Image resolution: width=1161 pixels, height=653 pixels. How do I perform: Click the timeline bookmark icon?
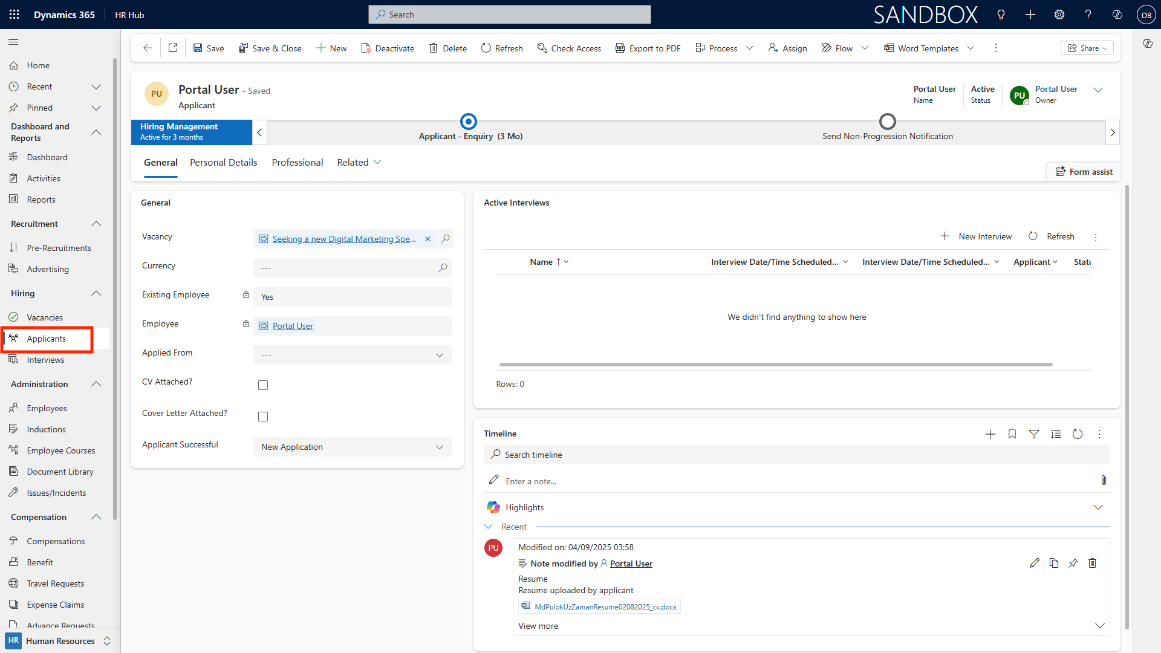pos(1012,434)
